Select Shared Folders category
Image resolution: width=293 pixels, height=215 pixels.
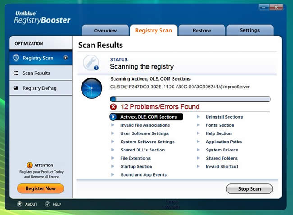(x=222, y=158)
